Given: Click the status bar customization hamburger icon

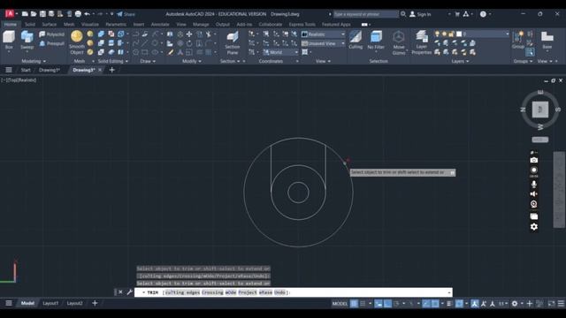Looking at the screenshot, I should [x=561, y=304].
